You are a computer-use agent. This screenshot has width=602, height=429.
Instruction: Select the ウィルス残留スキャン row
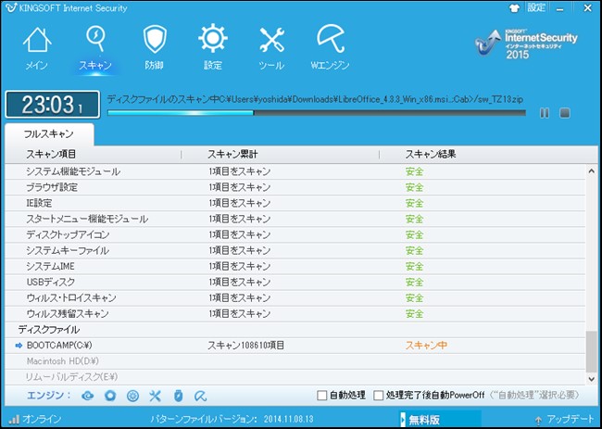295,313
